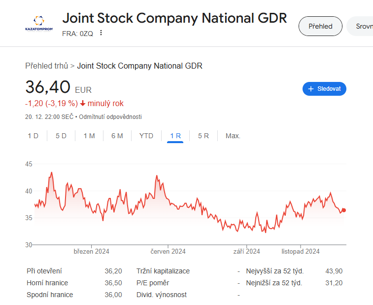Follow the stock with the Sledovat button
The width and height of the screenshot is (373, 305).
(x=324, y=89)
